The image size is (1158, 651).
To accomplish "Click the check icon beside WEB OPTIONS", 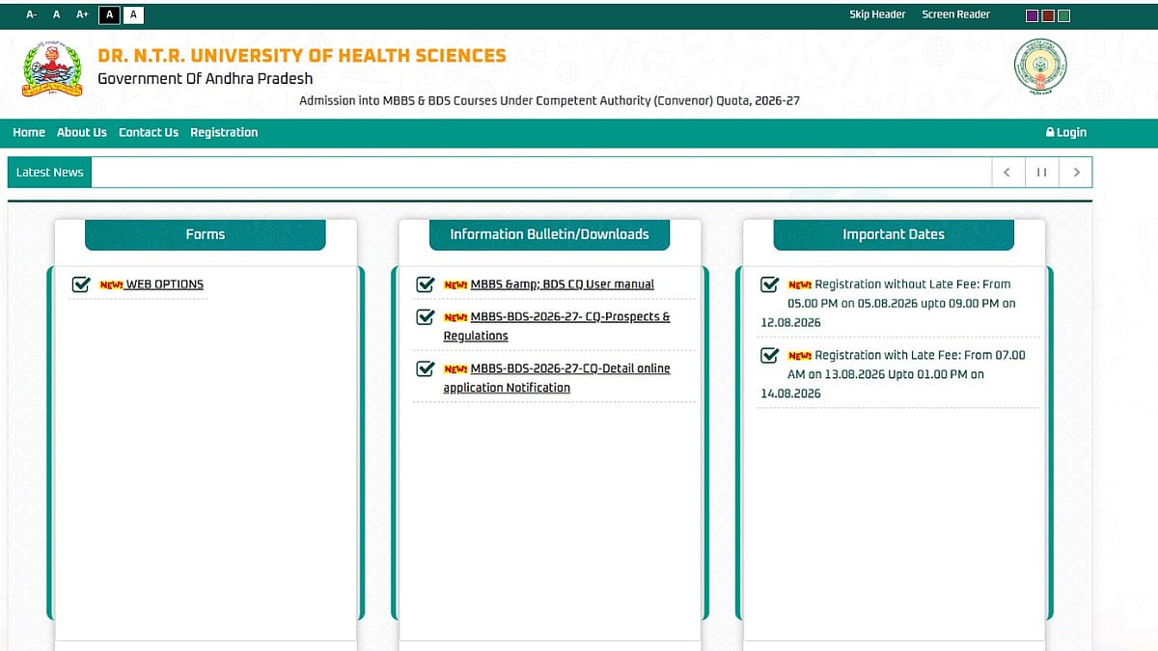I will coord(81,285).
